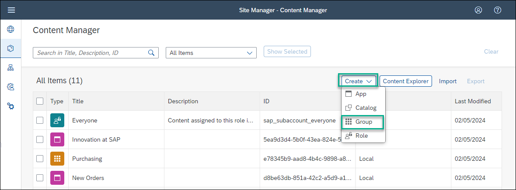Click the Role icon in Create menu
Image resolution: width=516 pixels, height=190 pixels.
pyautogui.click(x=349, y=136)
